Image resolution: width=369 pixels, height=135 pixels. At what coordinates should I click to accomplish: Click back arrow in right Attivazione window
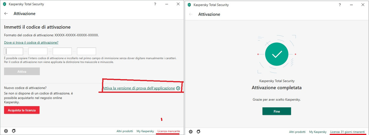coord(191,14)
